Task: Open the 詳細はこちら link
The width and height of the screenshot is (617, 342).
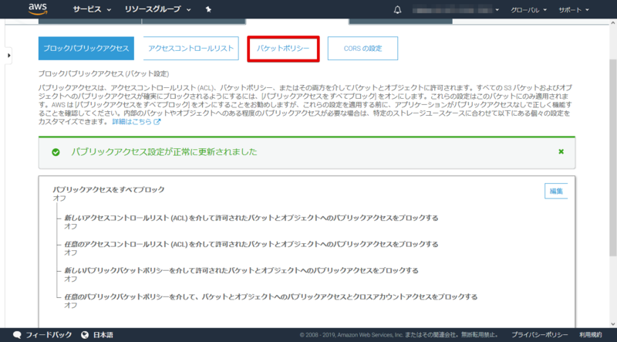Action: click(132, 122)
